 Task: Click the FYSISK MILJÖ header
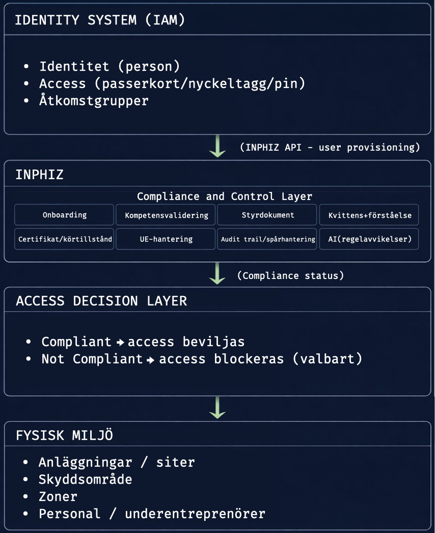65,436
